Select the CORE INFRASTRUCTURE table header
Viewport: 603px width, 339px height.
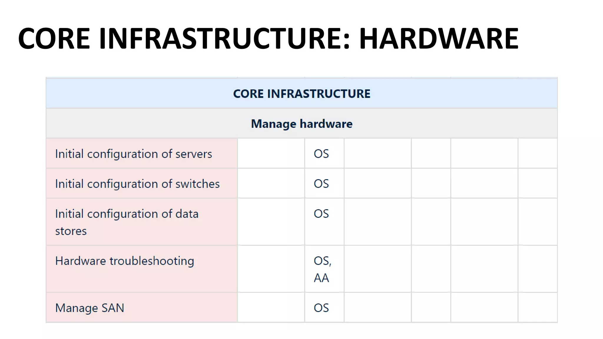[301, 93]
